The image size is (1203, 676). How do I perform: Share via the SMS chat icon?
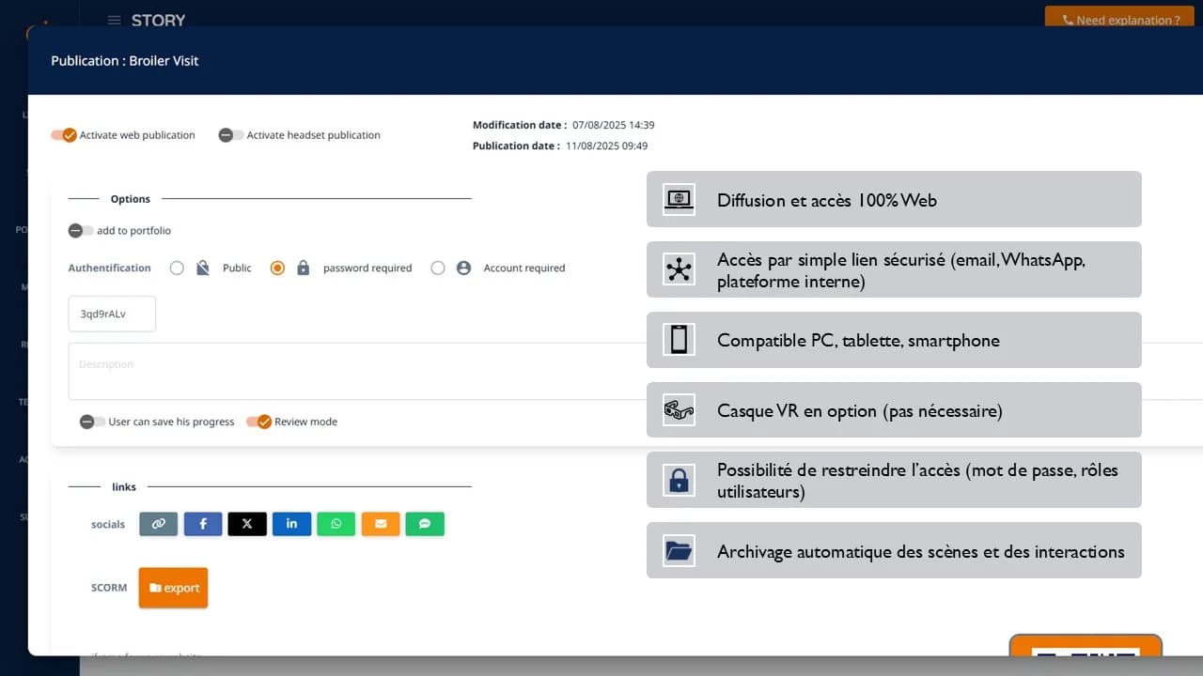[x=425, y=524]
